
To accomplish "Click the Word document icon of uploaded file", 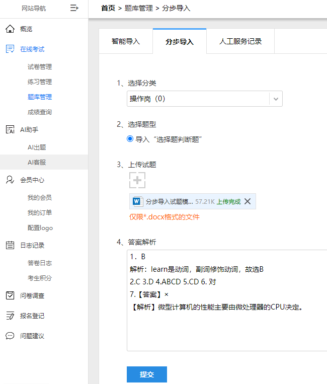I will pyautogui.click(x=137, y=201).
